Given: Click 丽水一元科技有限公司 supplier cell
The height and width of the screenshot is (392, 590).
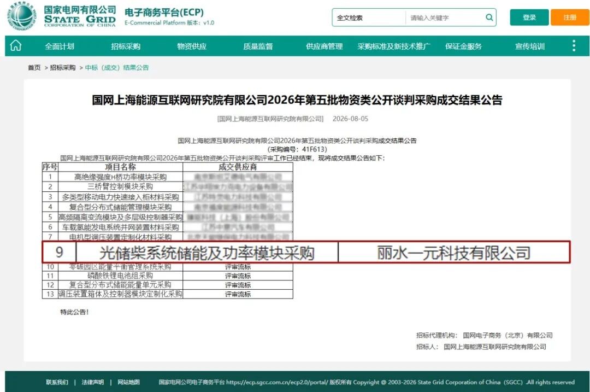Looking at the screenshot, I should [454, 253].
